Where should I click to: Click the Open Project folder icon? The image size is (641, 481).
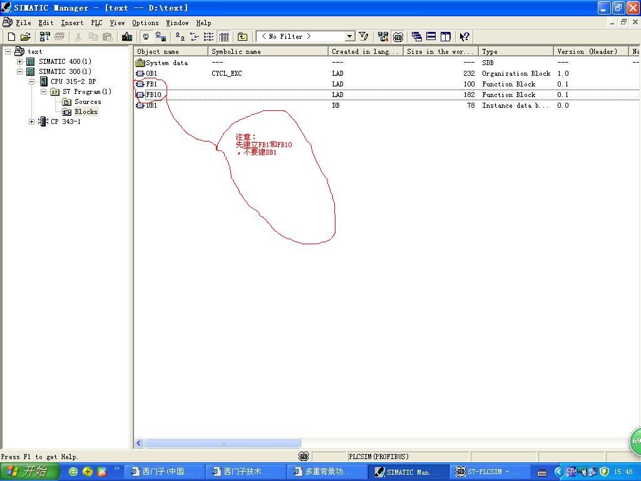26,37
